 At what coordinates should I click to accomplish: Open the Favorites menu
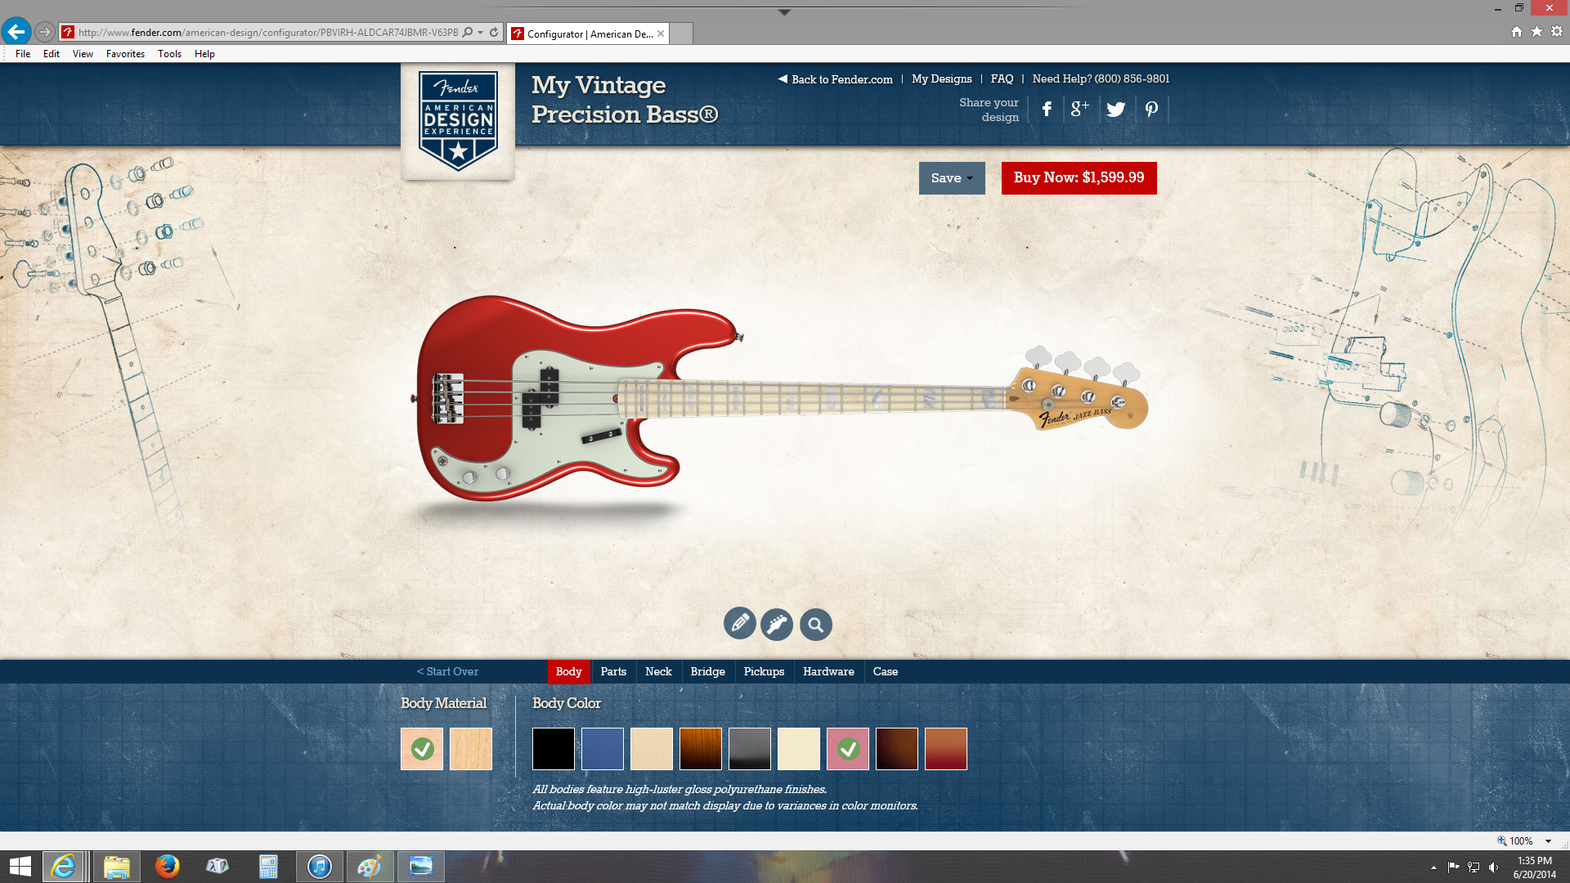[x=125, y=54]
